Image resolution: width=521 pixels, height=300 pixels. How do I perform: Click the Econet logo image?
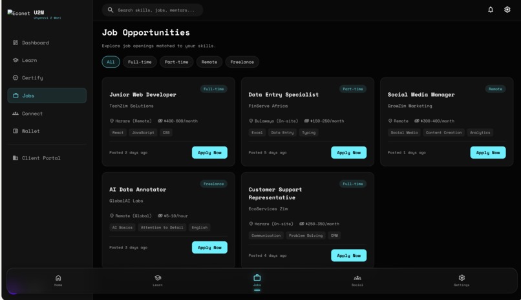click(x=19, y=14)
